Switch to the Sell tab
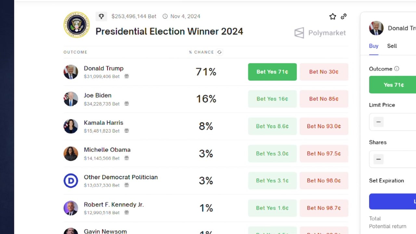The height and width of the screenshot is (234, 416). tap(392, 46)
